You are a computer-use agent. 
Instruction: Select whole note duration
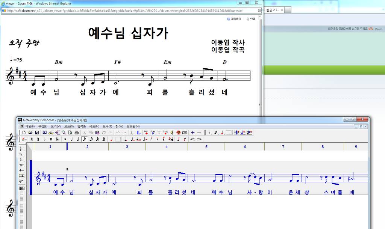(65, 139)
